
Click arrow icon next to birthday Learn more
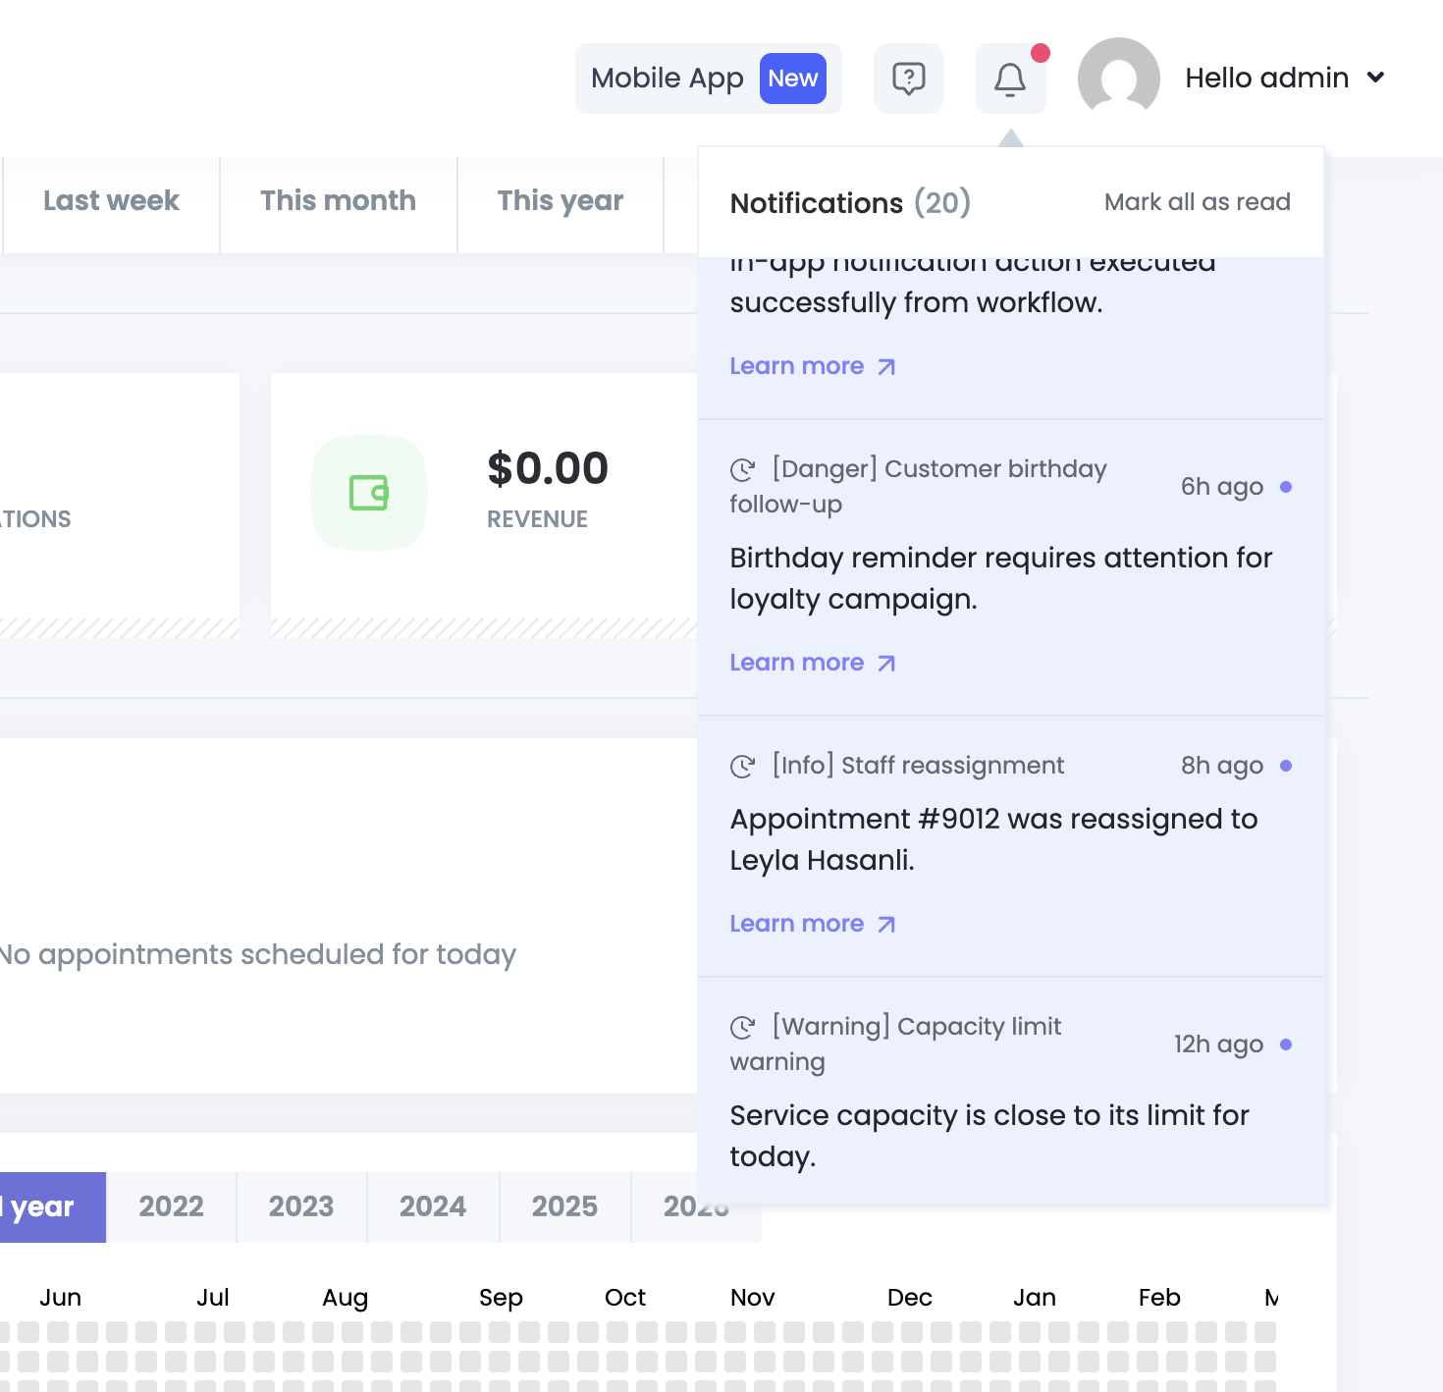tap(886, 664)
